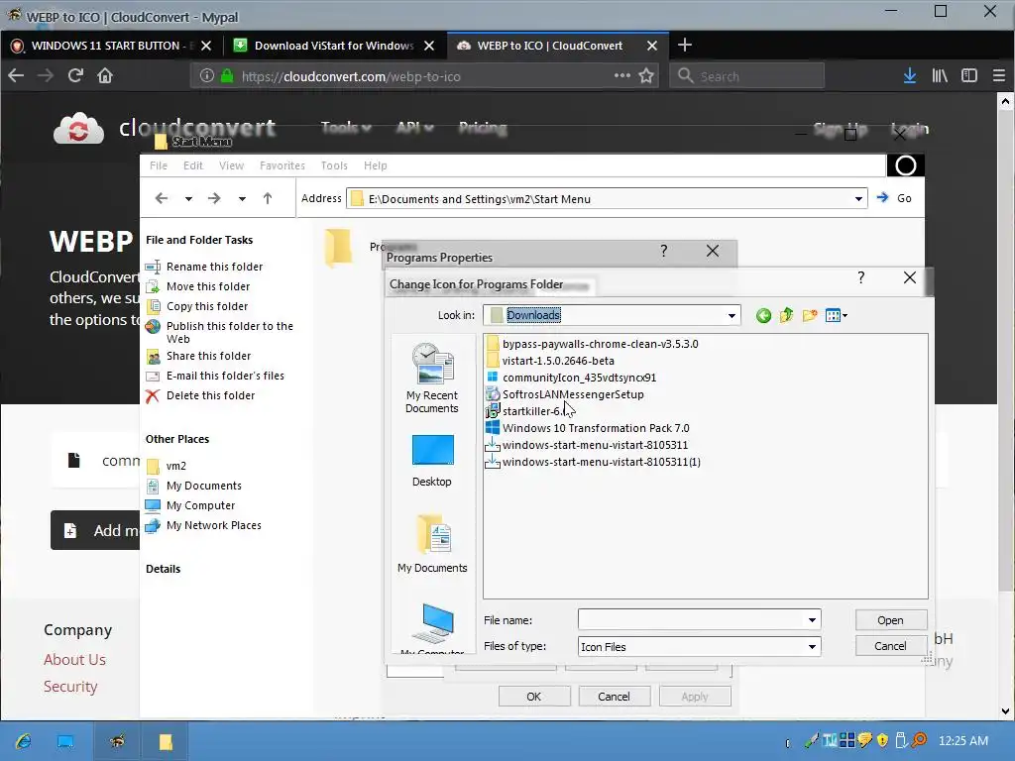The image size is (1015, 761).
Task: Open My Network Places link
Action: point(214,525)
